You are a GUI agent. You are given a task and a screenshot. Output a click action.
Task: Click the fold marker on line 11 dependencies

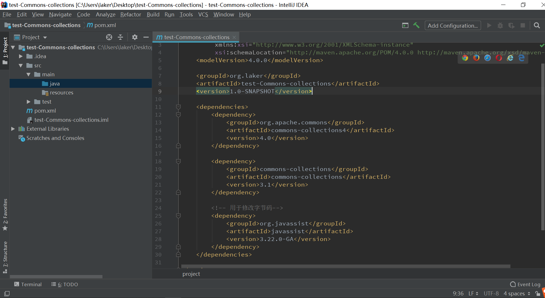pos(178,107)
